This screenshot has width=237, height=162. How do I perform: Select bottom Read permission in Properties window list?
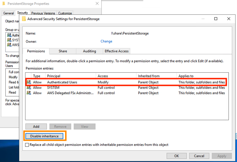tap(12, 92)
